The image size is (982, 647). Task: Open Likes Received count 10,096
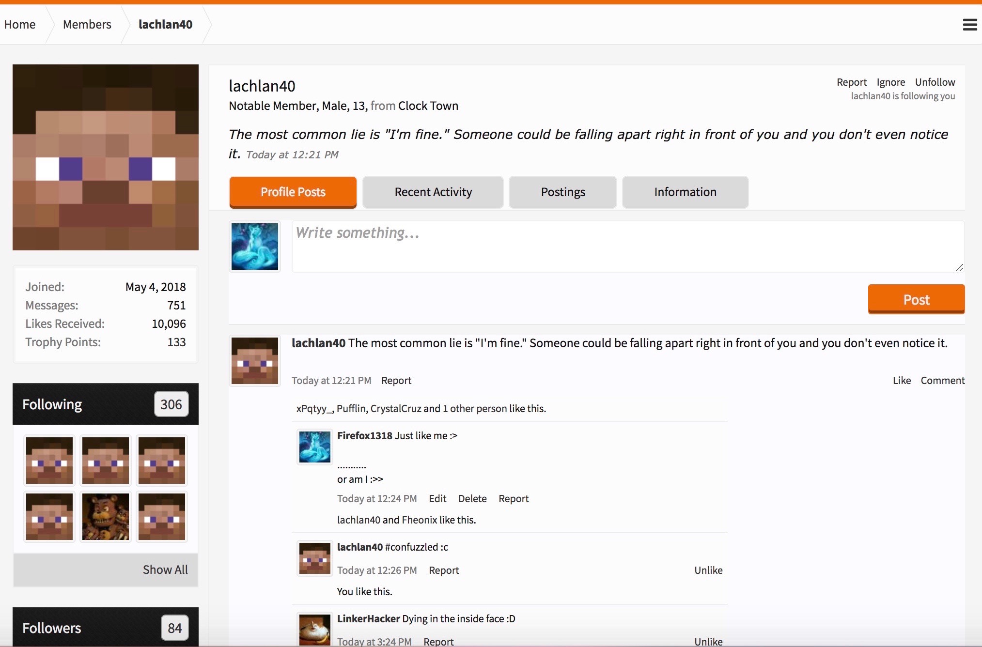[169, 324]
